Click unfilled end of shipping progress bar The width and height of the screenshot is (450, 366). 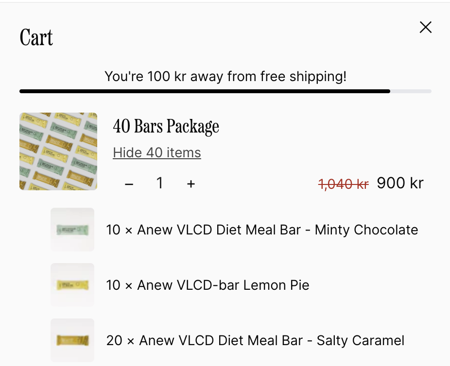411,91
